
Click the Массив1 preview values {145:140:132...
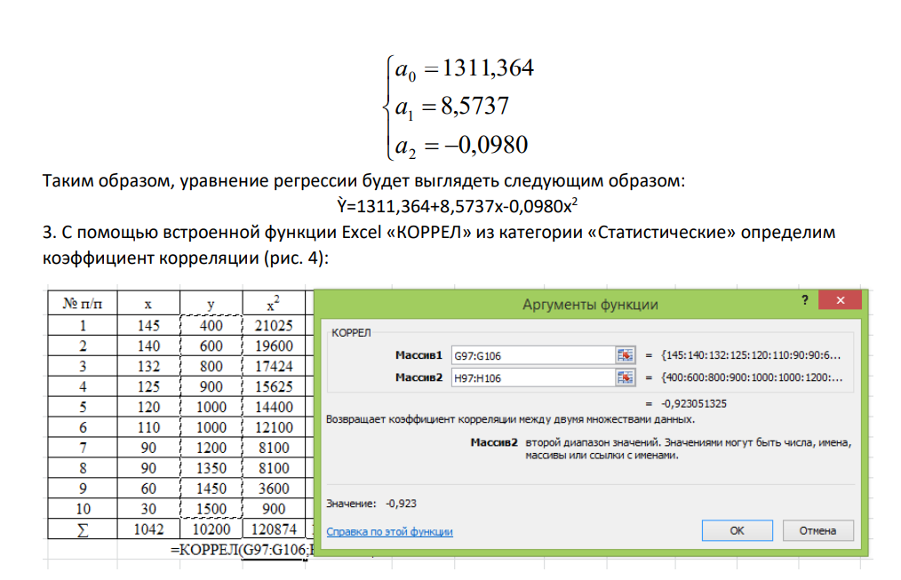[x=751, y=355]
